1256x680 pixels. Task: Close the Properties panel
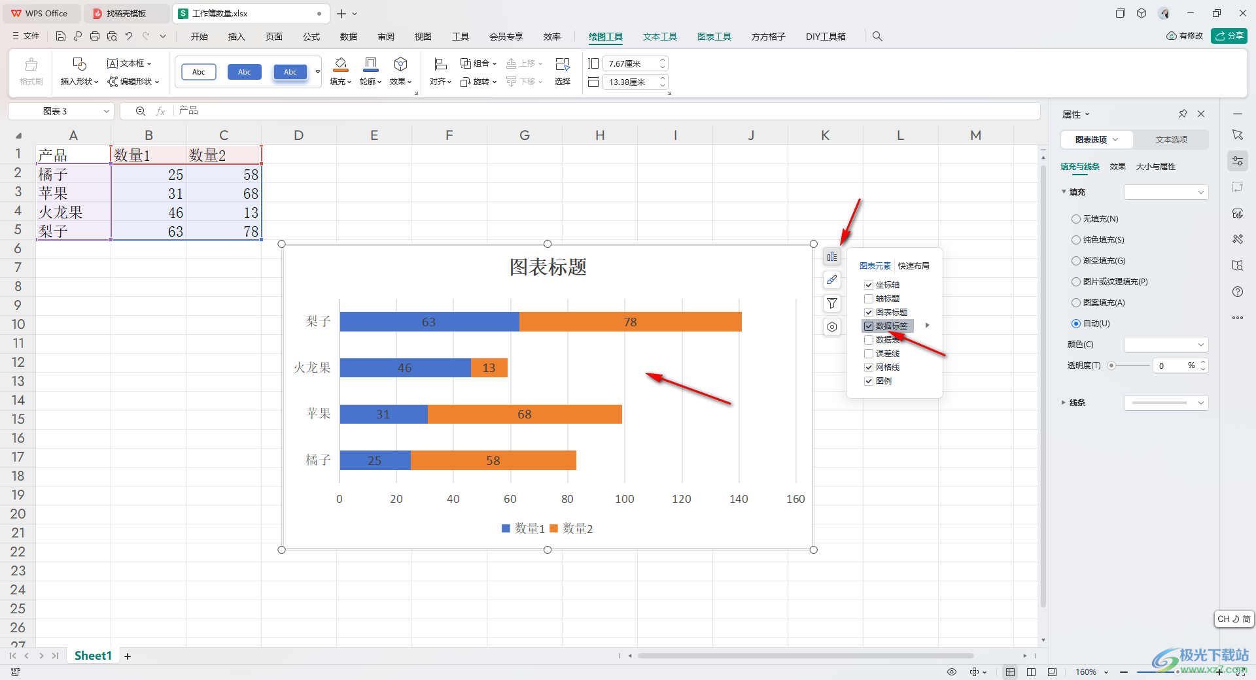click(x=1201, y=114)
